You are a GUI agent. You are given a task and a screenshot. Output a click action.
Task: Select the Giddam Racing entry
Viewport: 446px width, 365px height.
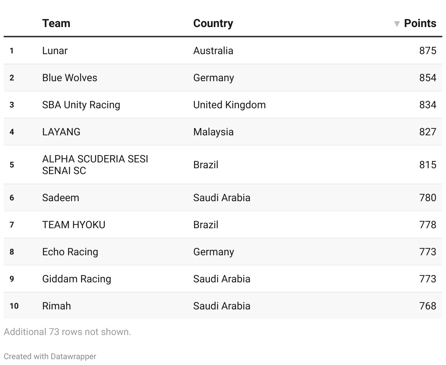(76, 279)
